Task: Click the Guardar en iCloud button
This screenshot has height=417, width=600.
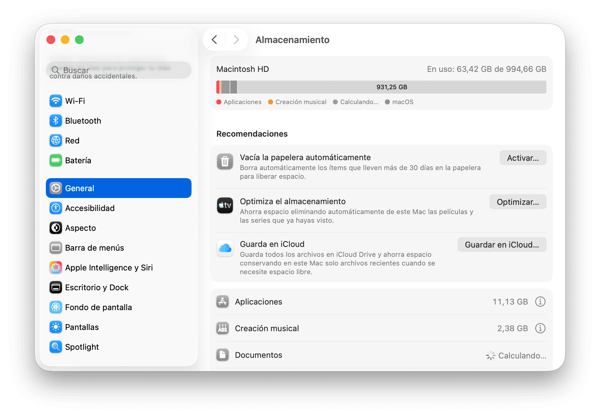Action: pos(502,244)
